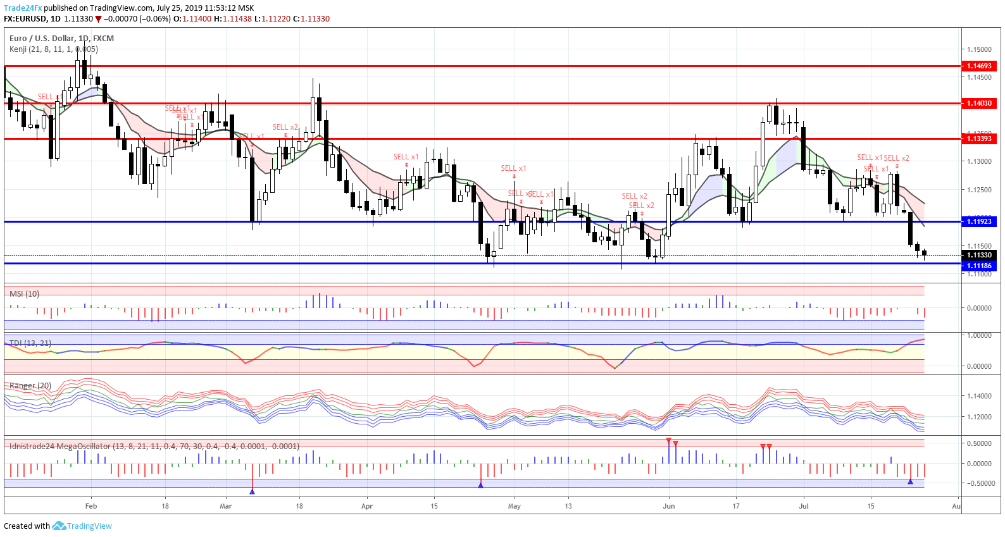Click the SELL x1 signal near 1.13000 in May

point(513,168)
